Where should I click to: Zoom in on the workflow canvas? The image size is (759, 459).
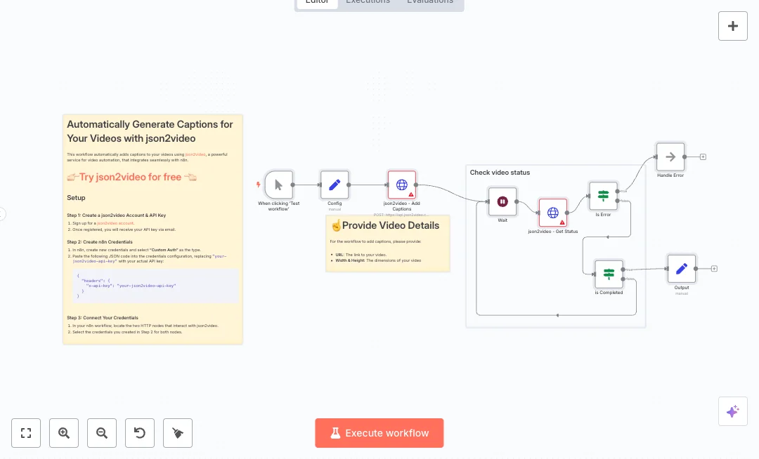pyautogui.click(x=64, y=433)
